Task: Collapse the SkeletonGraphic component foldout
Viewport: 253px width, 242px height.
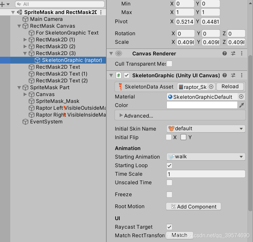Action: click(111, 75)
